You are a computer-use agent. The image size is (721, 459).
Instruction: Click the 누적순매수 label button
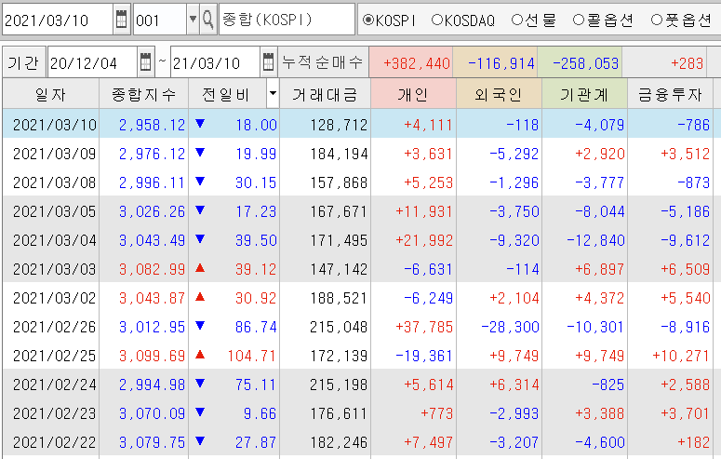(323, 61)
